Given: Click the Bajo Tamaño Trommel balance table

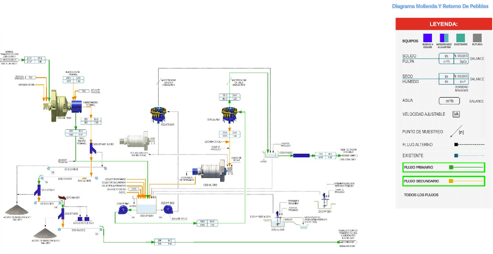Looking at the screenshot, I should click(76, 133).
